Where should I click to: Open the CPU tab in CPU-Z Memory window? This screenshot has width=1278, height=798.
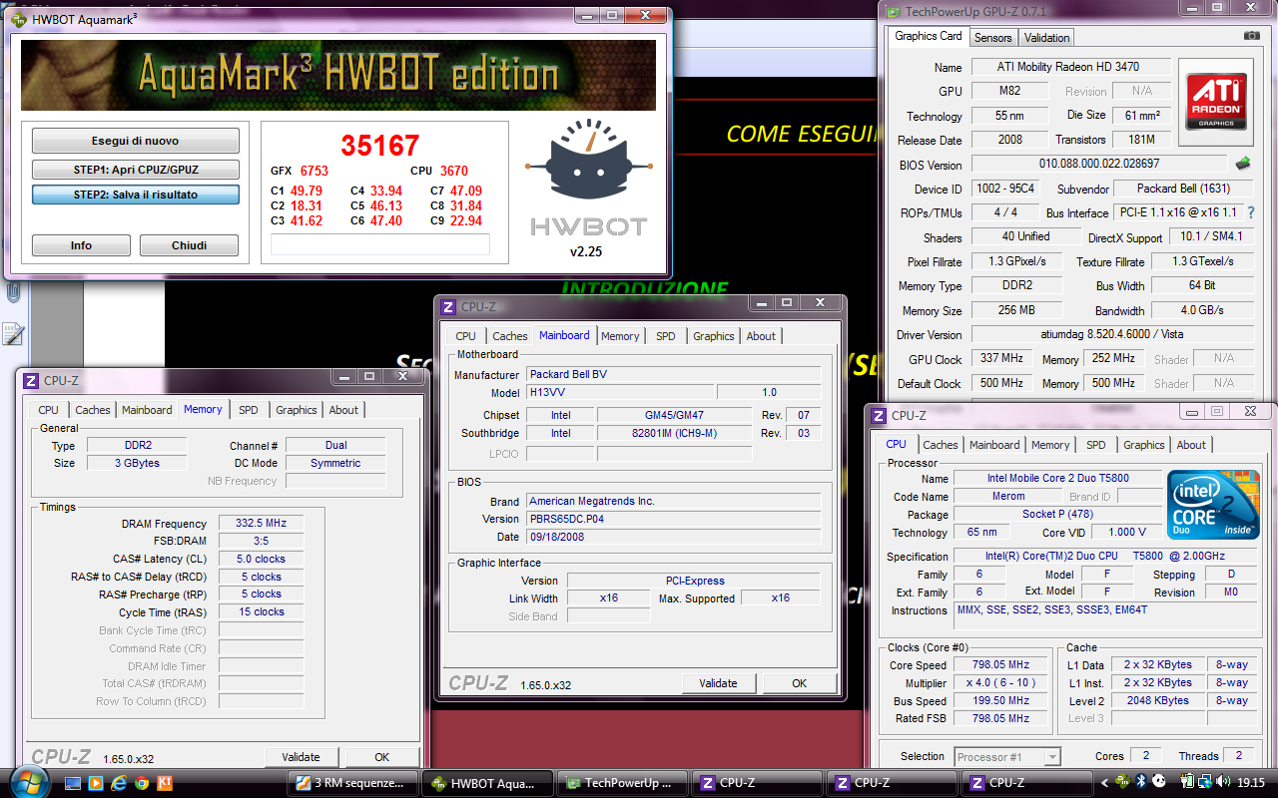pos(48,410)
